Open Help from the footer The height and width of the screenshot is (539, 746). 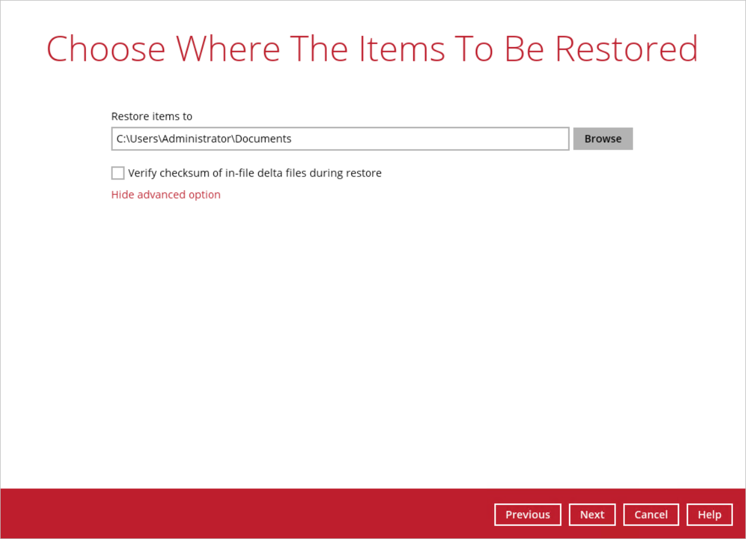709,515
